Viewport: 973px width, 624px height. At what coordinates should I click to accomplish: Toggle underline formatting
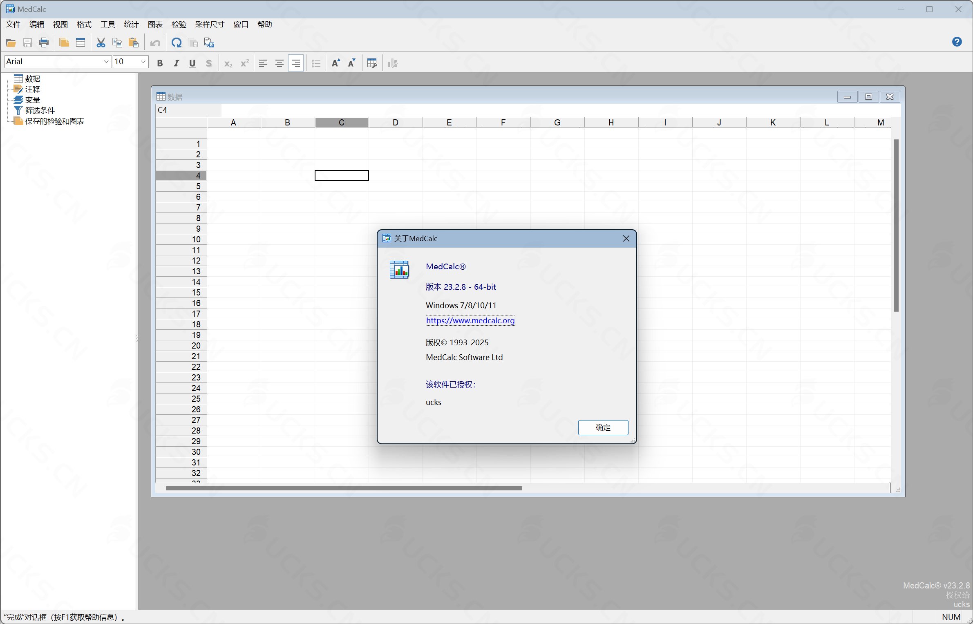(192, 63)
